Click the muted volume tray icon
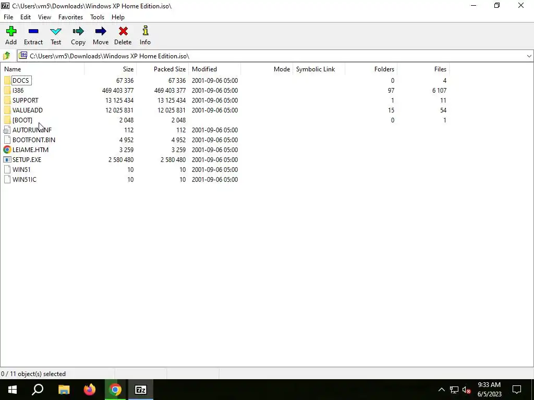The width and height of the screenshot is (534, 400). coord(467,390)
